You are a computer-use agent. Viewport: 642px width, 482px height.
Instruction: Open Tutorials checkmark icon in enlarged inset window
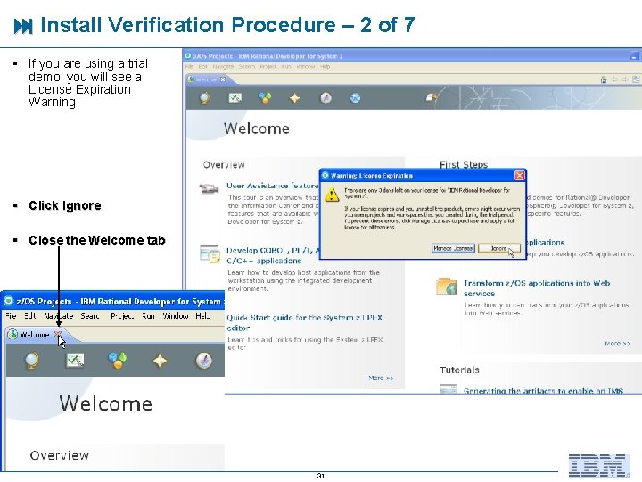coord(75,361)
